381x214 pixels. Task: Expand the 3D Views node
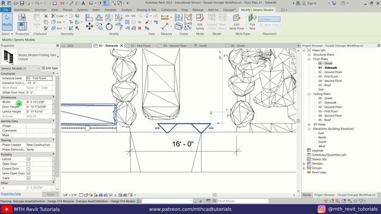tap(310, 124)
